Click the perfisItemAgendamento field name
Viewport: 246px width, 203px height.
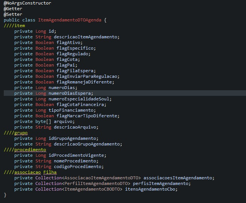160,183
